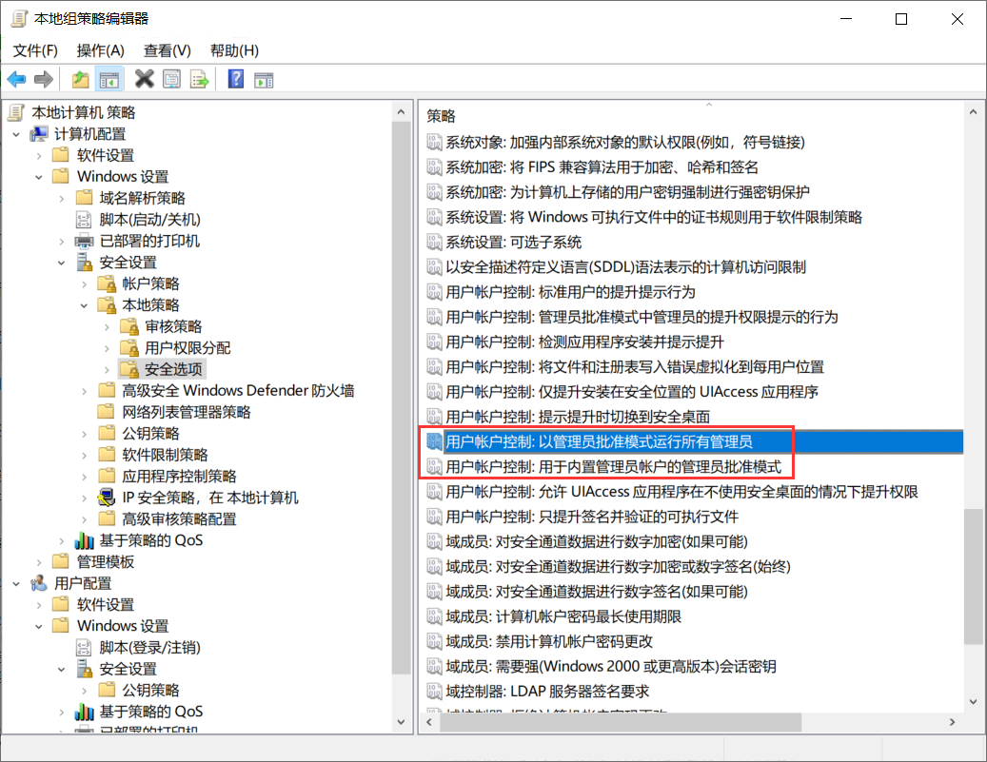Image resolution: width=987 pixels, height=762 pixels.
Task: Click the Properties toolbar icon
Action: [171, 79]
